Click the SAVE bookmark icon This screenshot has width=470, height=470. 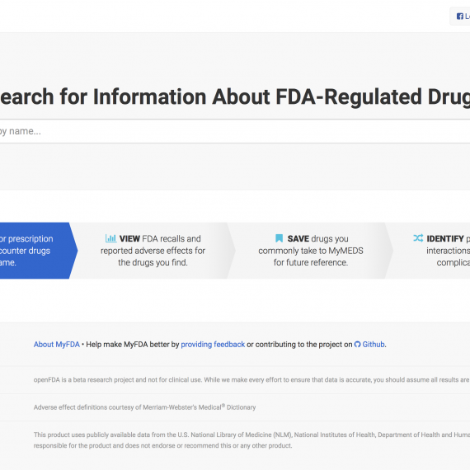279,238
